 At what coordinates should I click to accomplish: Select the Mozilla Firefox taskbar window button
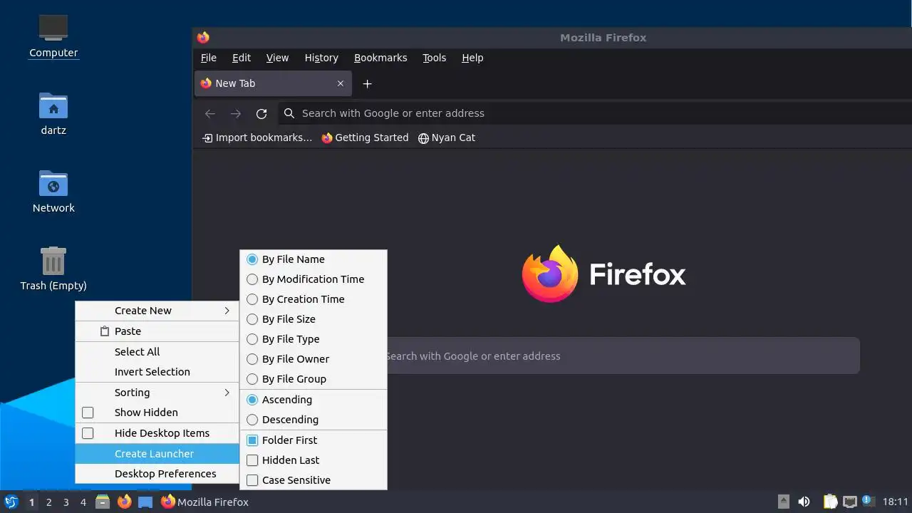coord(204,502)
